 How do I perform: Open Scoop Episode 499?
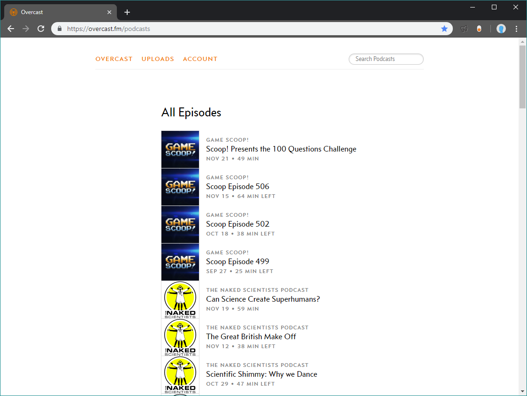coord(237,261)
